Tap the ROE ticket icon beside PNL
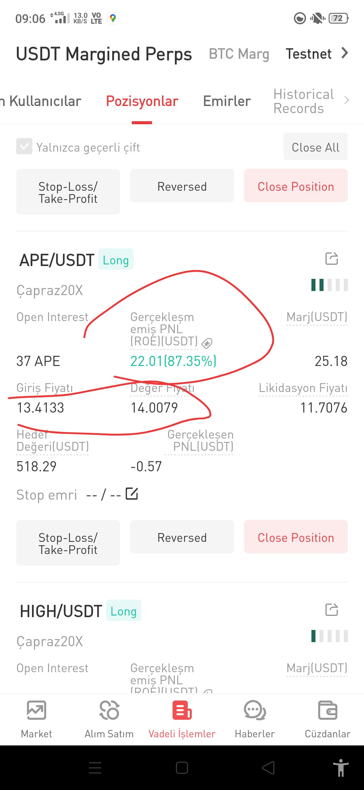 coord(207,344)
